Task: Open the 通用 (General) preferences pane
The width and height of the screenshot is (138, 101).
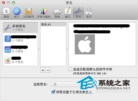Action: coord(6,13)
